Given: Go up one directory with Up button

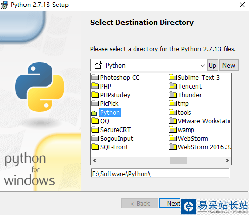Looking at the screenshot, I should pos(212,65).
